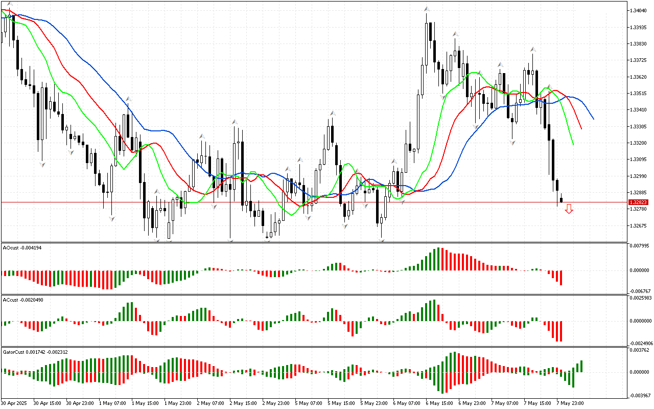
Task: Click the fractal arrow above the 2 May 15:00 spike
Action: point(235,122)
